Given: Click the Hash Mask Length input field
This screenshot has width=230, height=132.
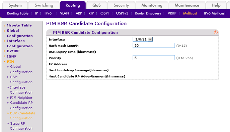Looking at the screenshot, I should pos(154,45).
